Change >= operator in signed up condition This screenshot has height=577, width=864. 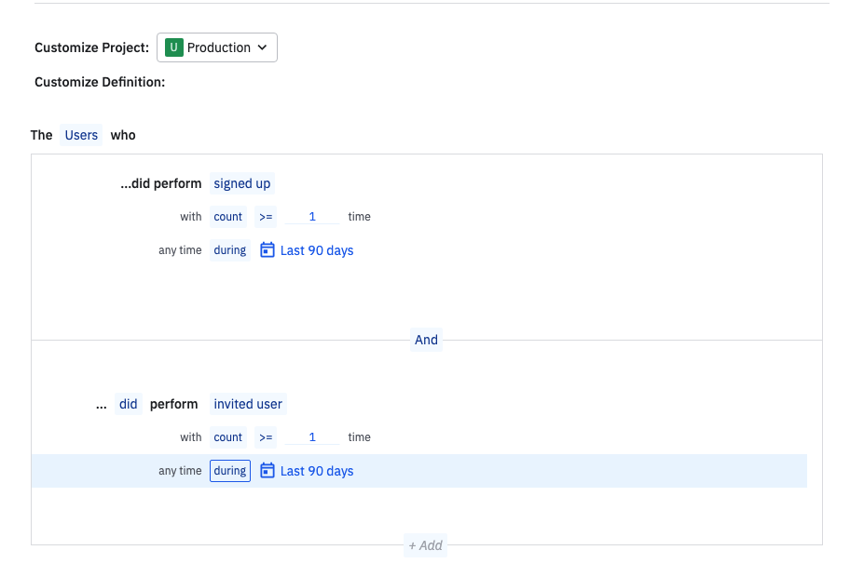tap(266, 217)
